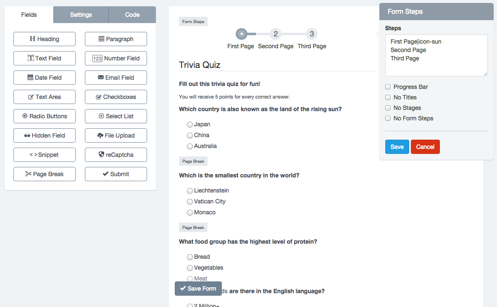
Task: Check the No Titles option
Action: pos(388,97)
